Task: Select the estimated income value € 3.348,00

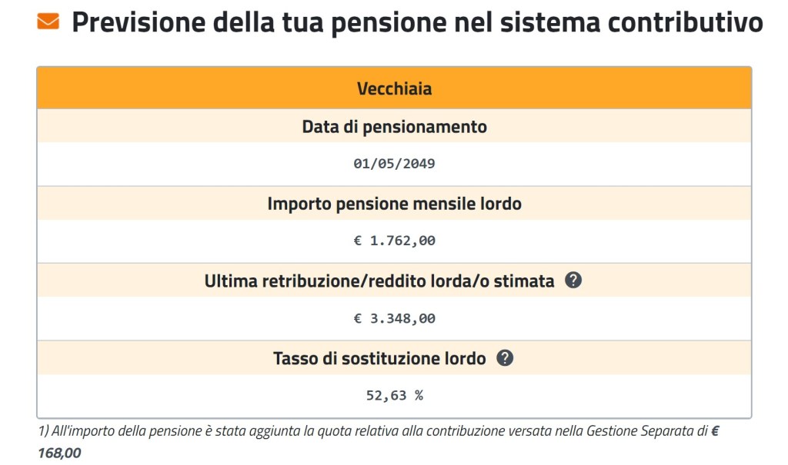Action: point(394,318)
